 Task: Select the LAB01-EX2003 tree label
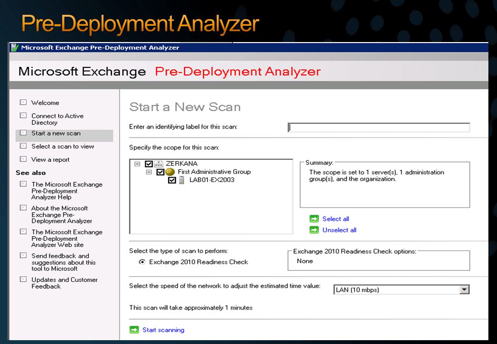[x=212, y=180]
